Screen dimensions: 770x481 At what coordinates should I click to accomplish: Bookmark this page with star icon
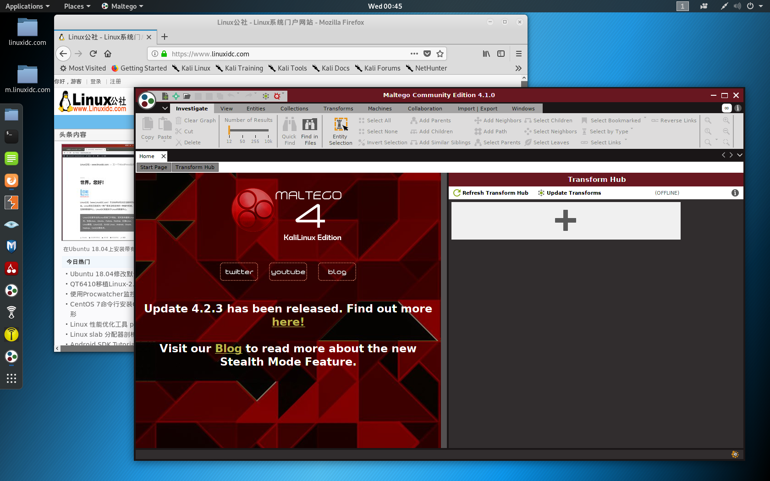440,54
